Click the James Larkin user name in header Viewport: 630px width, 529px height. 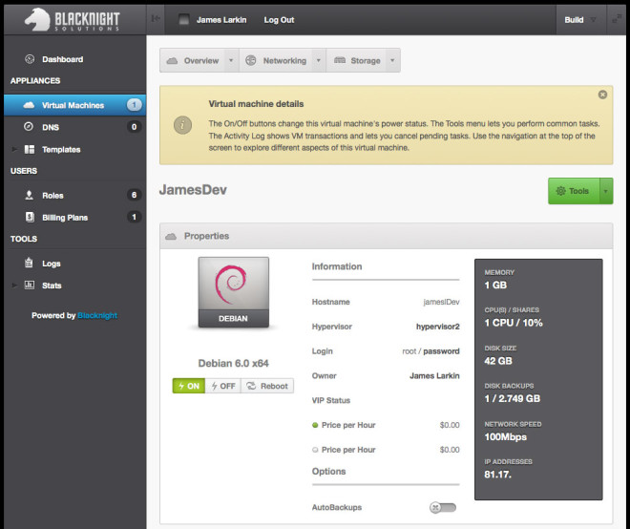click(221, 20)
